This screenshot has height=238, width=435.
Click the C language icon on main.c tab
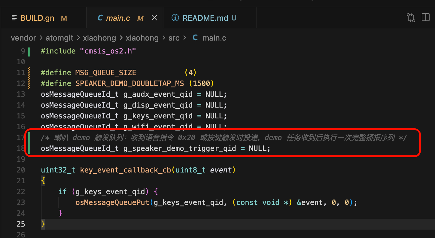click(x=100, y=18)
